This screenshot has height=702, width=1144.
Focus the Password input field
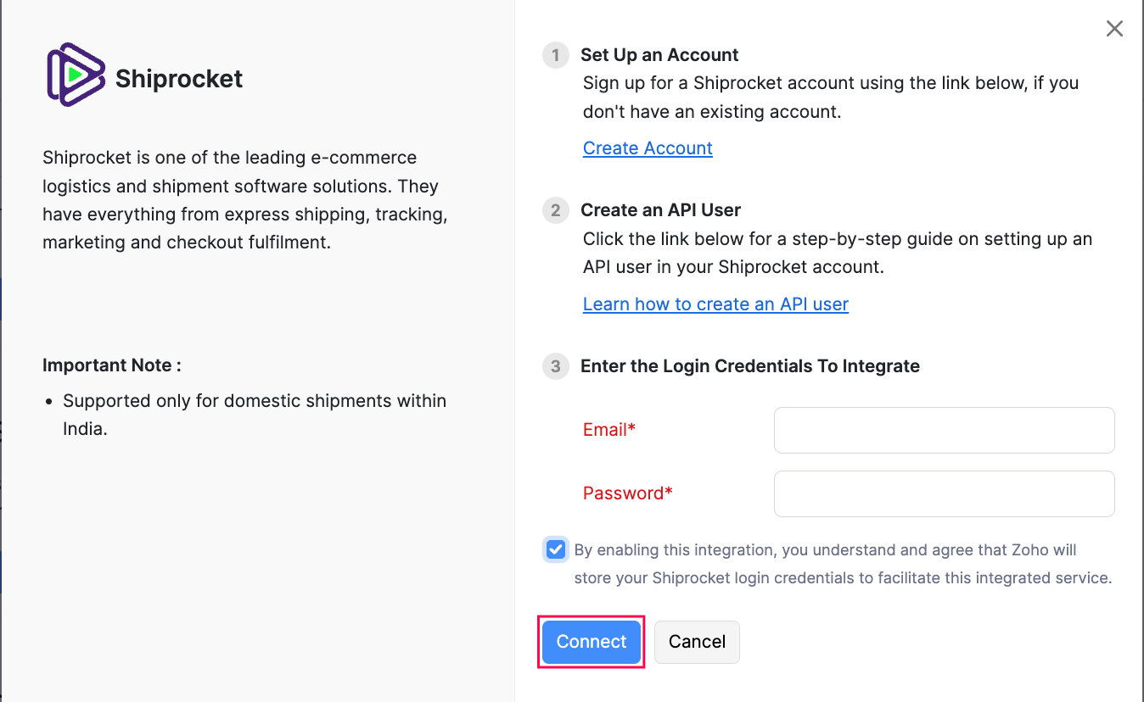coord(944,493)
